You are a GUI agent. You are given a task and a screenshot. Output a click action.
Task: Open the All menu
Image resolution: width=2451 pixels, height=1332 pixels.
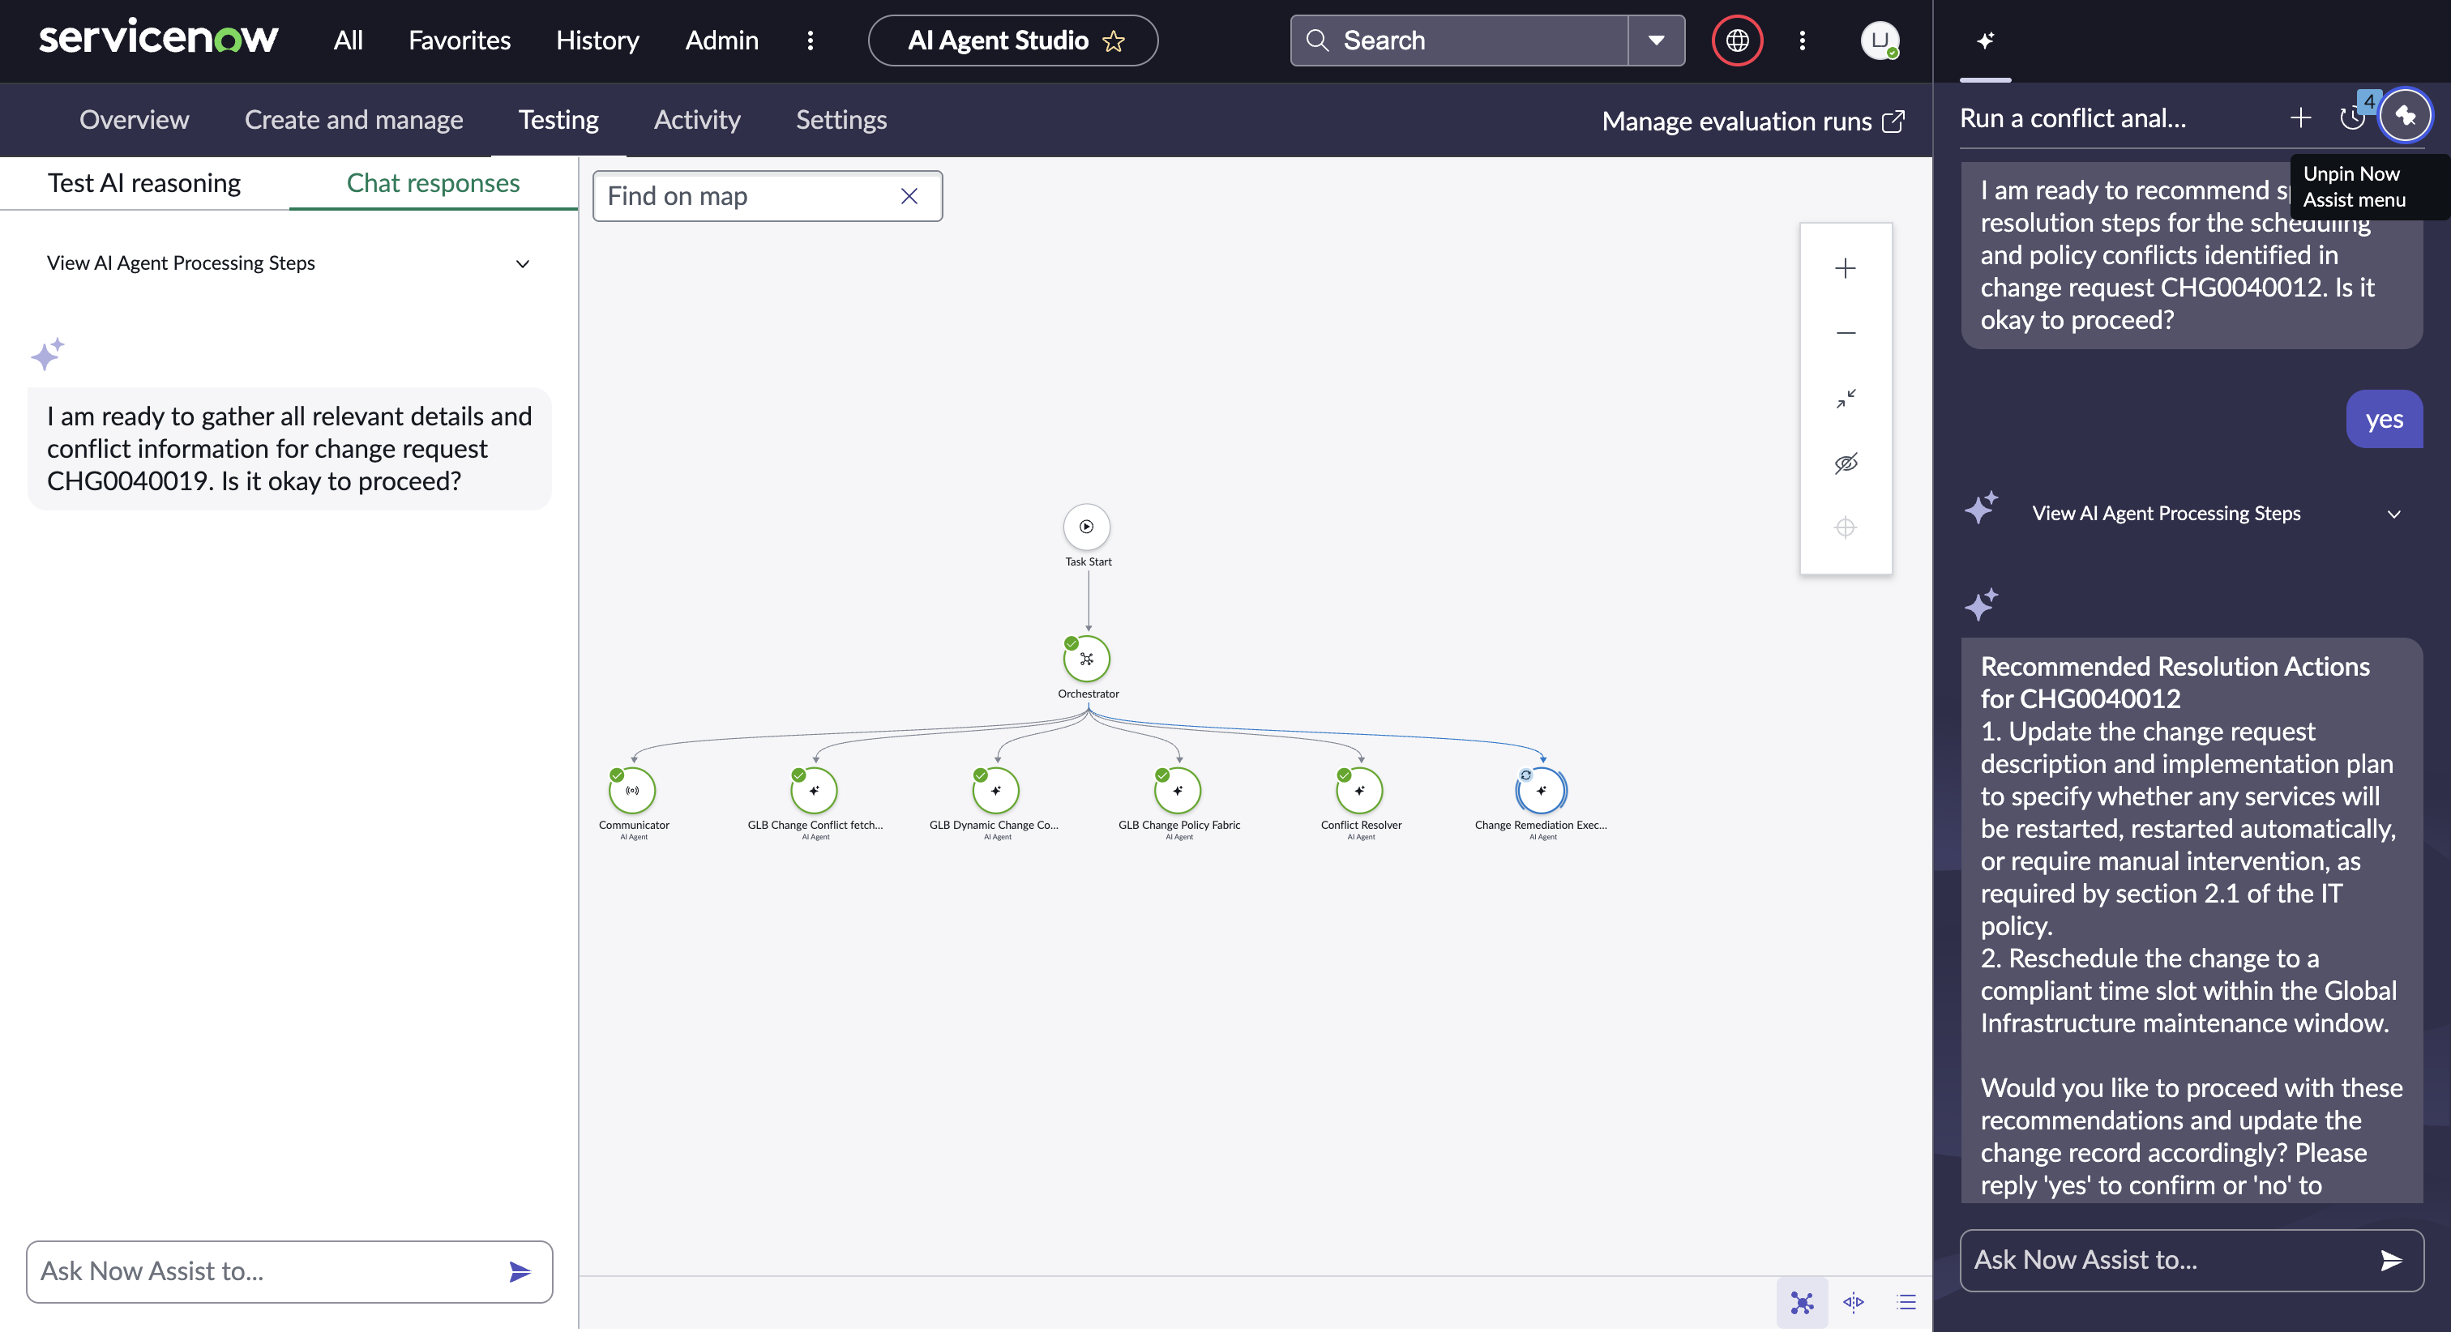coord(347,40)
